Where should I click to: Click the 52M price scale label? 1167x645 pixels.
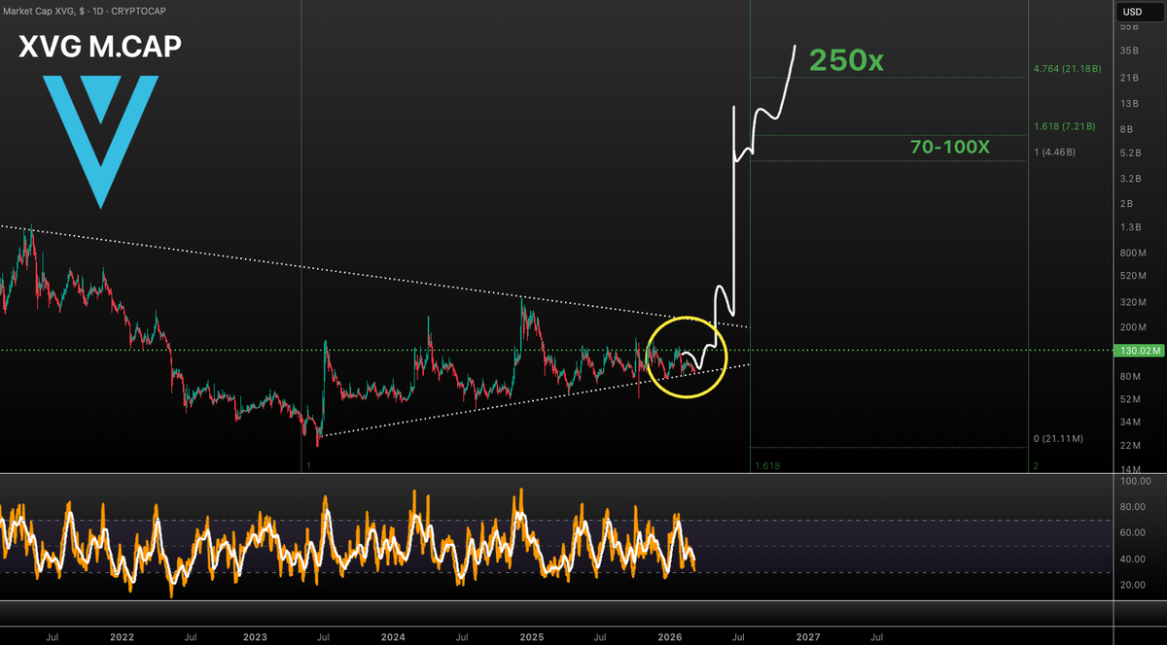click(1130, 399)
